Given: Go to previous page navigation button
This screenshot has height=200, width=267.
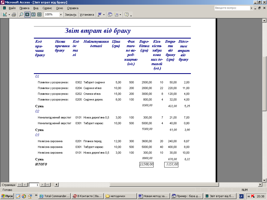Looking at the screenshot, I should 25,185.
